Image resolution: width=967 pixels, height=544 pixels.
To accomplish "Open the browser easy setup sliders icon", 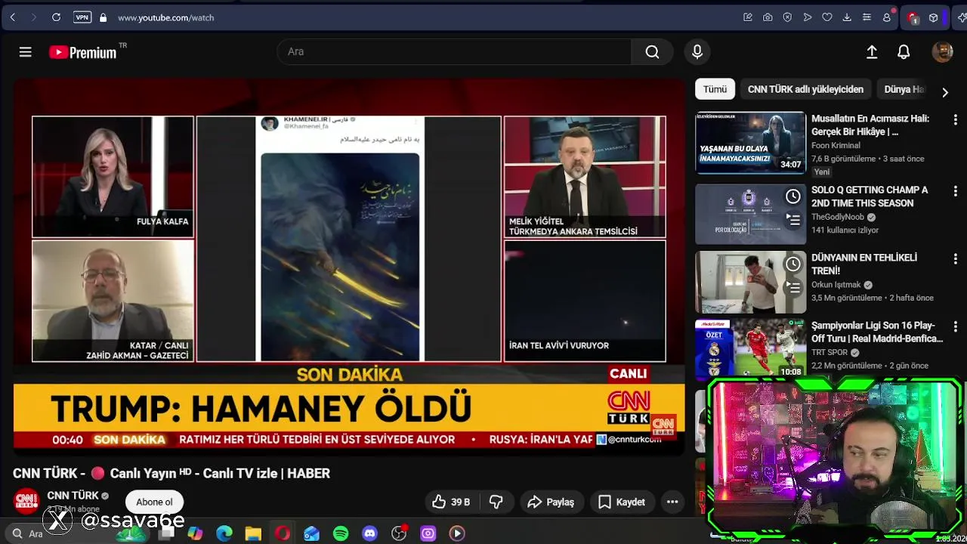I will tap(867, 17).
